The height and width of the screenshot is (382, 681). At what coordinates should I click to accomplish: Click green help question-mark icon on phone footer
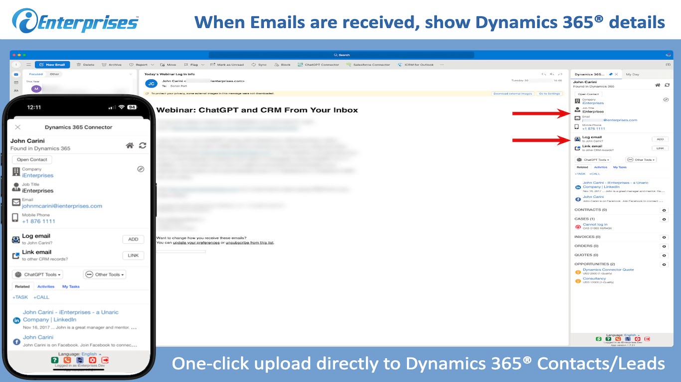55,360
